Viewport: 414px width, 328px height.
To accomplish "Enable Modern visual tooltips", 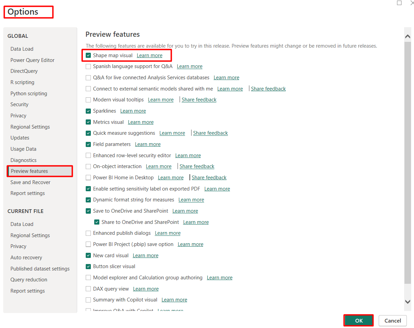I will tap(88, 99).
